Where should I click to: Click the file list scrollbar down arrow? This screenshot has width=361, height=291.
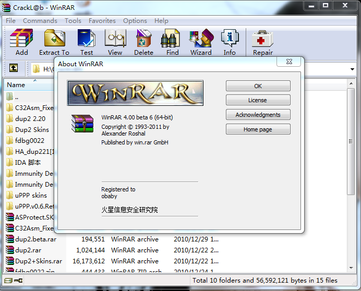click(x=351, y=268)
